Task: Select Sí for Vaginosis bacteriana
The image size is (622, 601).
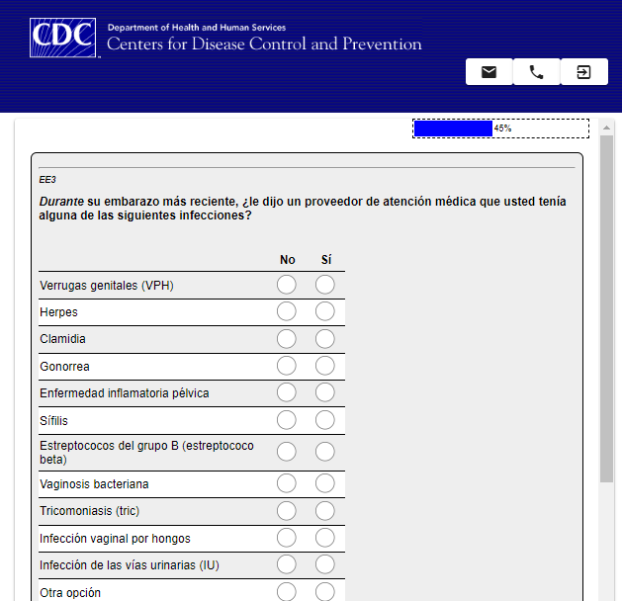Action: click(325, 484)
